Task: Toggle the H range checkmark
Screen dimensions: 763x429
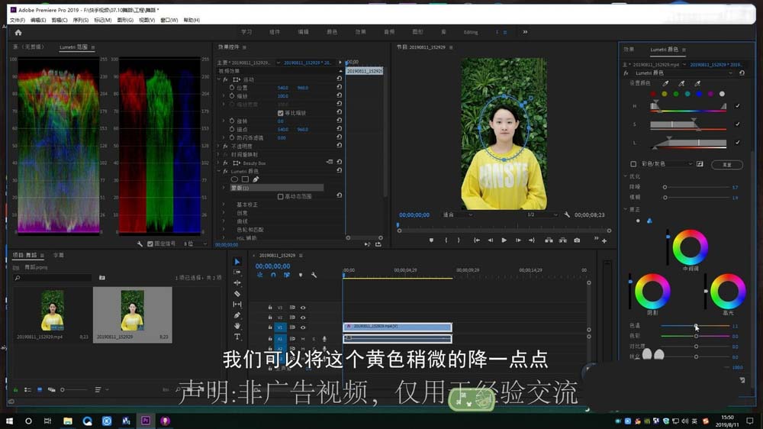Action: click(x=737, y=105)
